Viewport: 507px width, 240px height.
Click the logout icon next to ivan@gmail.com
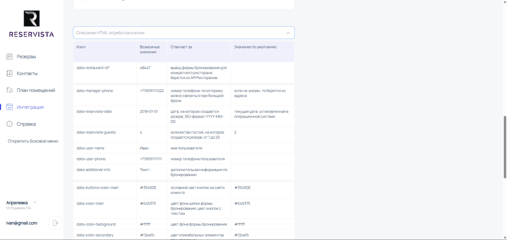coord(55,223)
